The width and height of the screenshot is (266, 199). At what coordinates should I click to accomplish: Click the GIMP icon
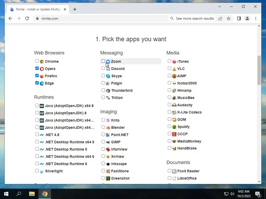click(108, 142)
